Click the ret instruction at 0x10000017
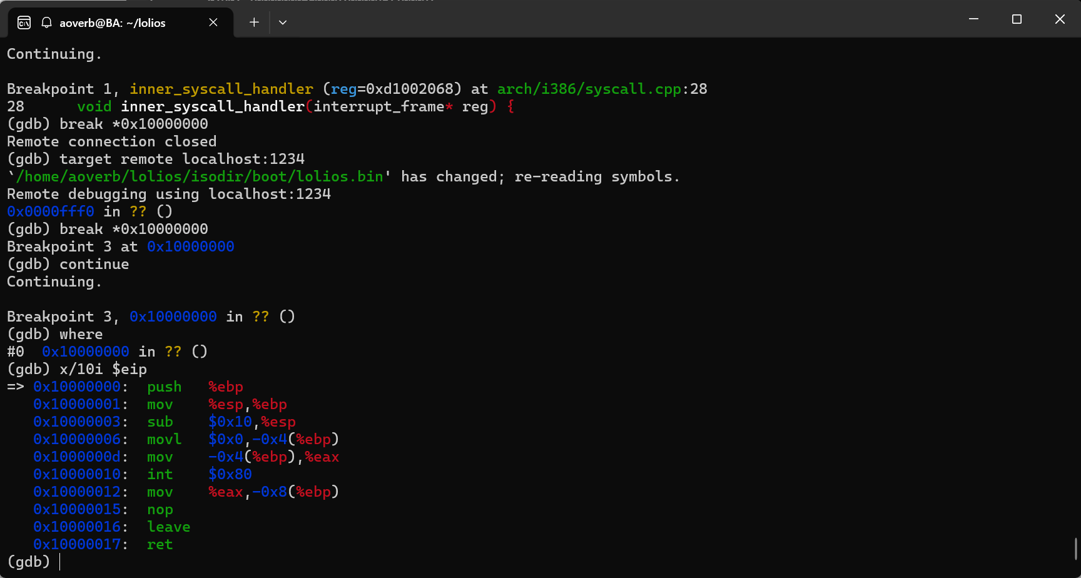1081x578 pixels. [160, 544]
